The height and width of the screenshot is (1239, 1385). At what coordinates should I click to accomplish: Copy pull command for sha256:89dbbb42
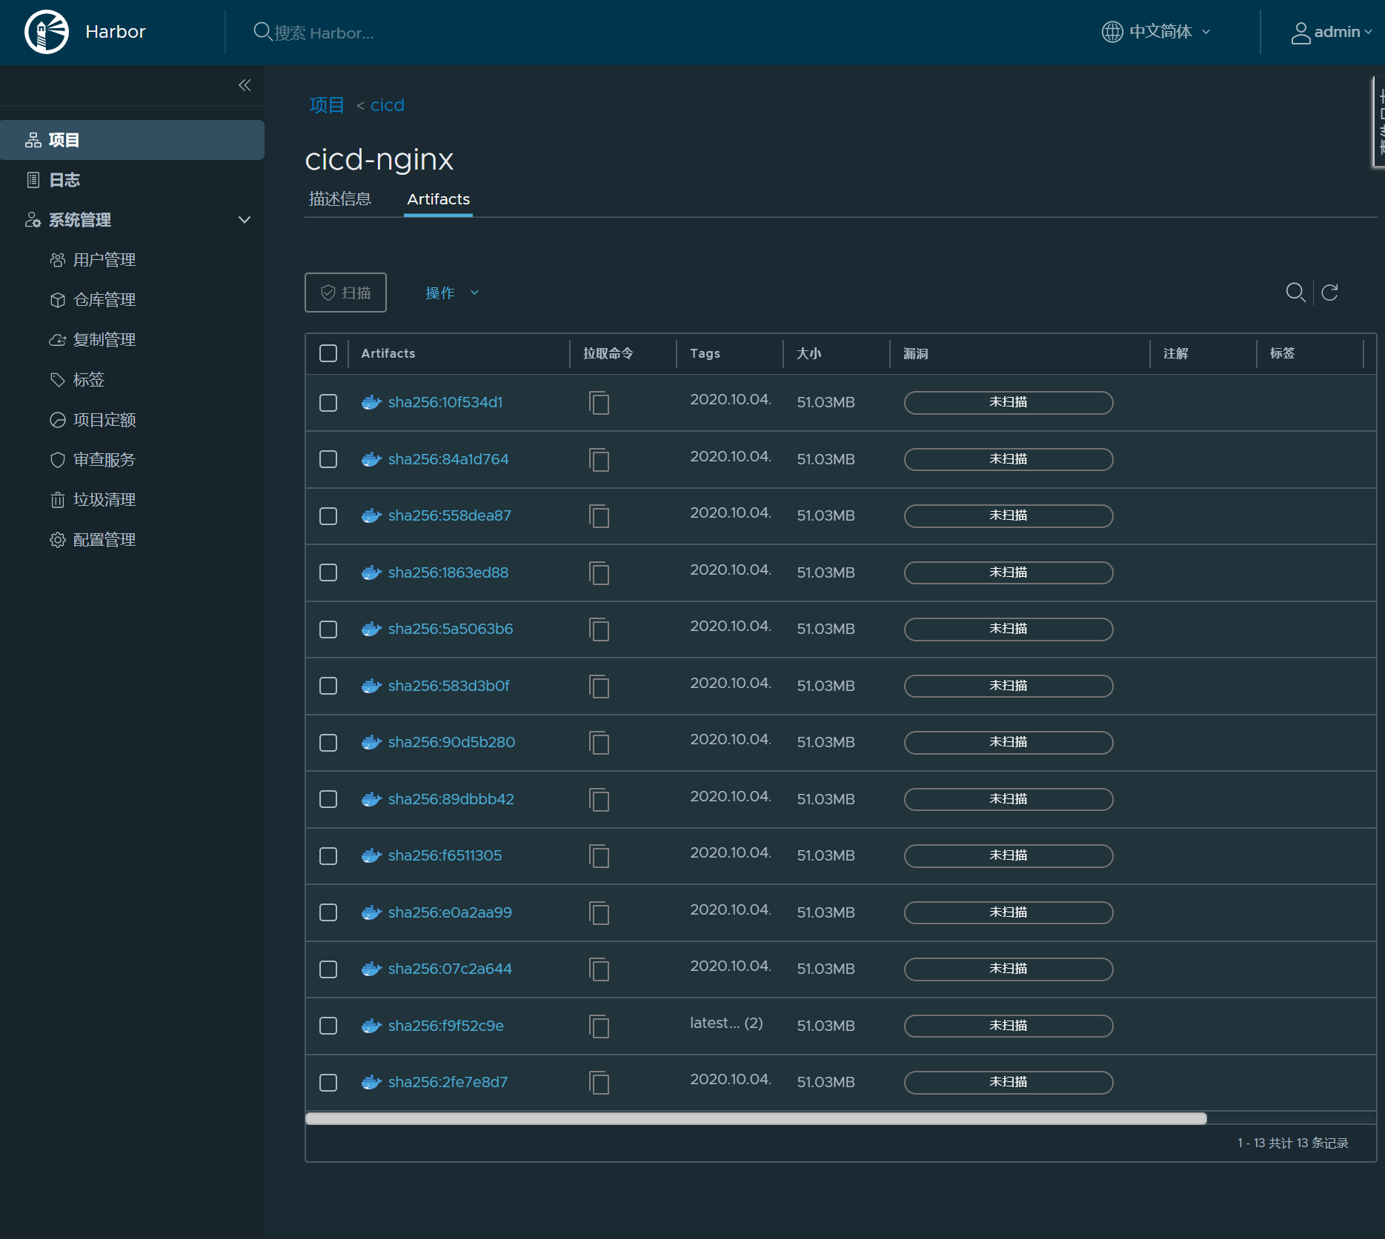[599, 800]
